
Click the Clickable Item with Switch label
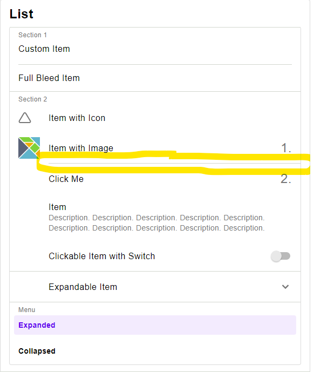(102, 256)
